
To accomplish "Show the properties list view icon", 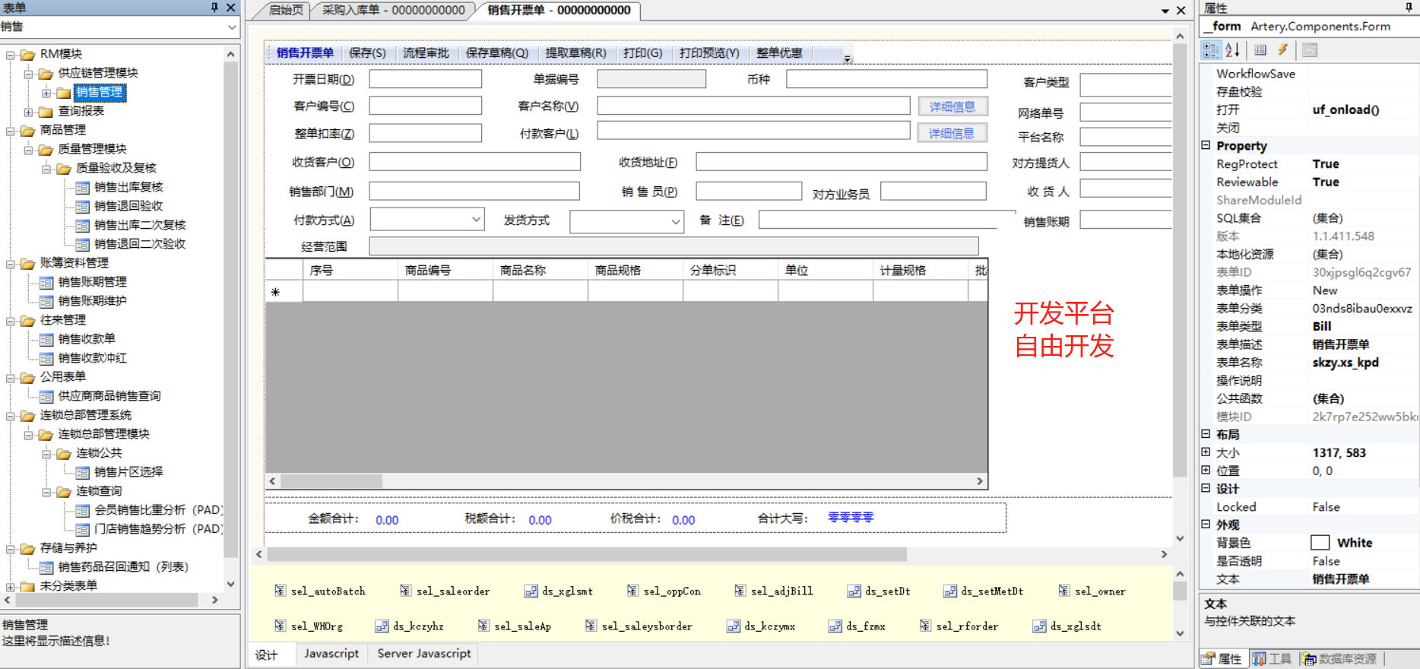I will pos(1260,50).
